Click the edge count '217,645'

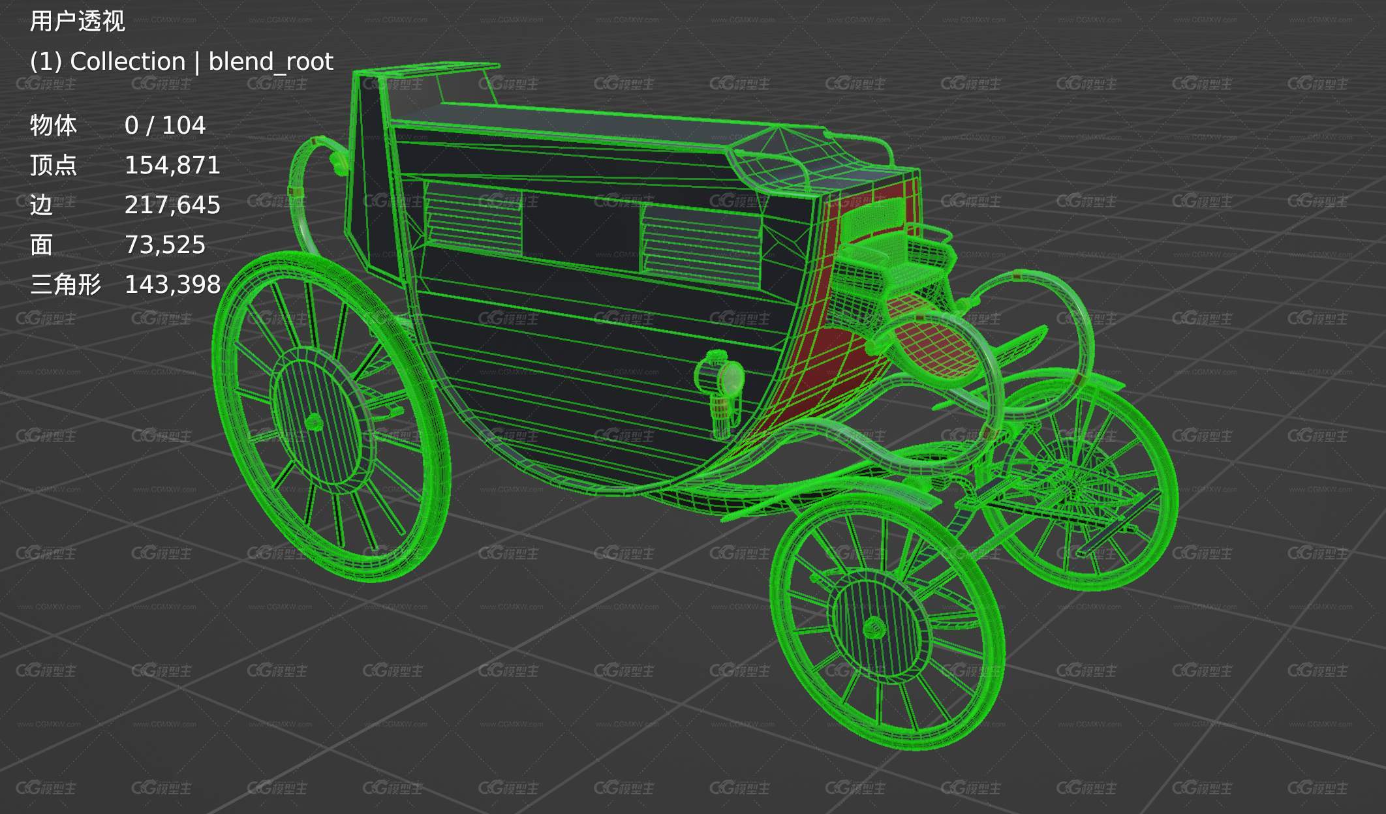click(172, 205)
